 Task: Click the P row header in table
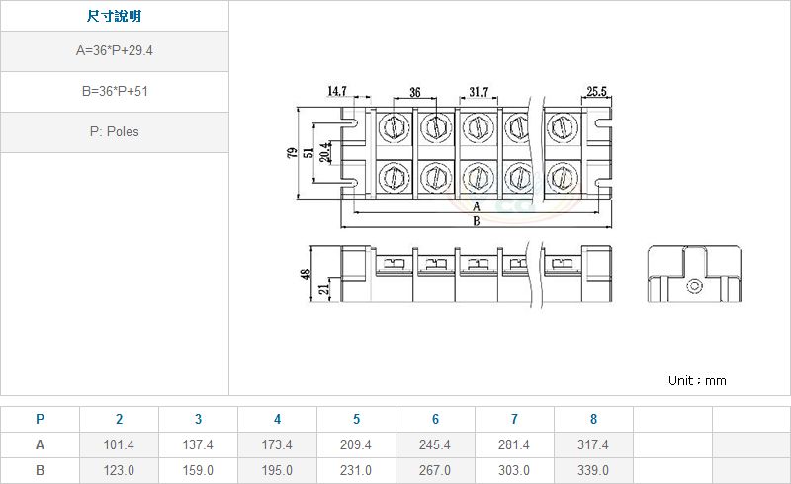pyautogui.click(x=40, y=419)
